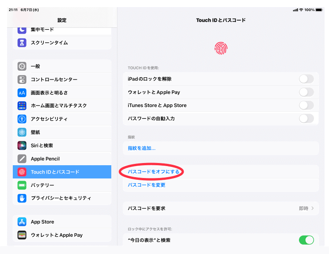The image size is (329, 254).
Task: Open 壁紙 settings
Action: [62, 132]
